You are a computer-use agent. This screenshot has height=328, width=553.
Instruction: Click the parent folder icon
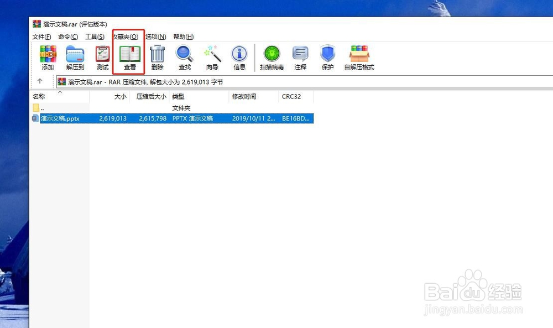tap(36, 107)
